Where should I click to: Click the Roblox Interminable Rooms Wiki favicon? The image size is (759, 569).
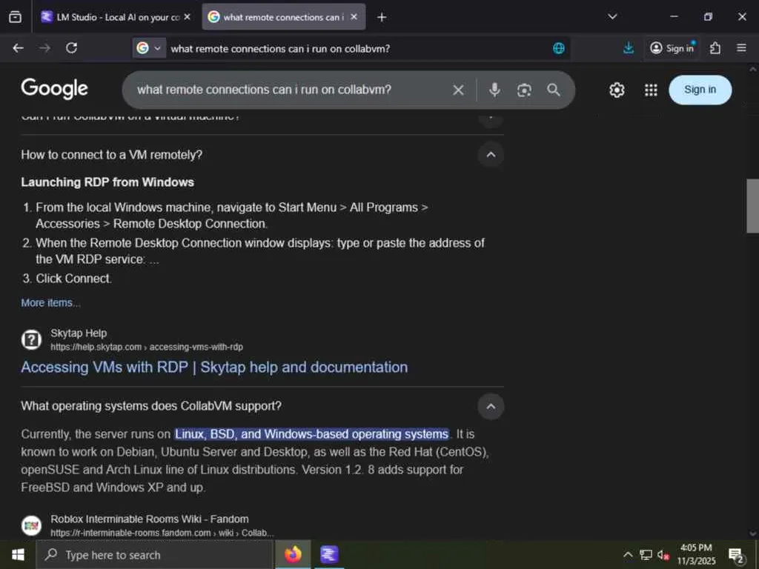click(x=31, y=525)
